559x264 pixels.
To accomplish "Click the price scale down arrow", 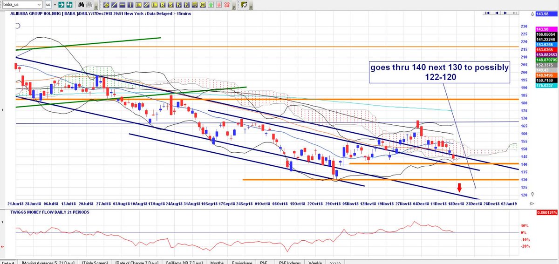I will pos(532,194).
